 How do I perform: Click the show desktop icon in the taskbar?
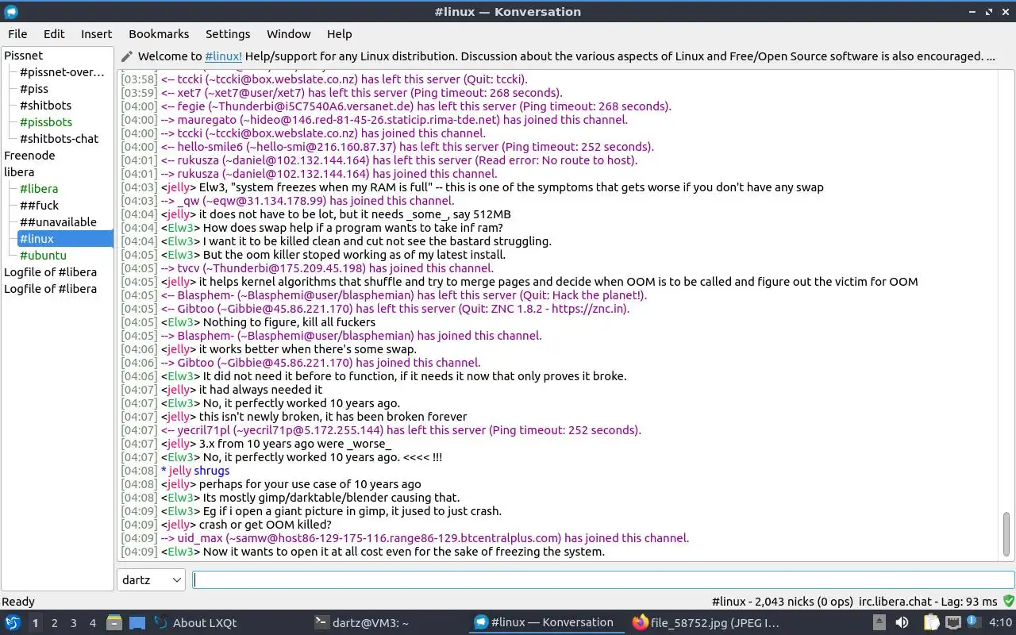(137, 622)
